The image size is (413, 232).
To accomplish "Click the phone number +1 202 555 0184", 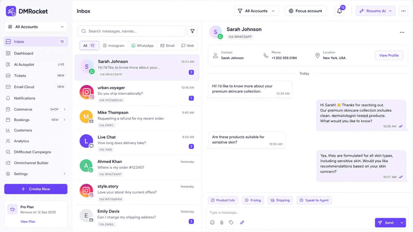I will coord(284,58).
